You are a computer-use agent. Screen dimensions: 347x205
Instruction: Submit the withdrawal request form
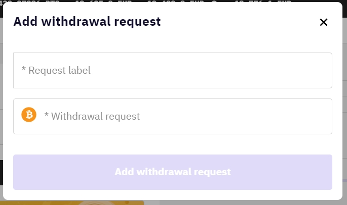pos(172,172)
